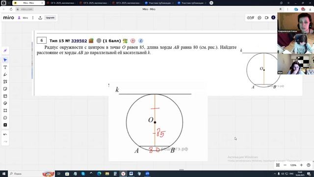
Task: Click the taskbar search box Поиск
Action: pyautogui.click(x=31, y=174)
